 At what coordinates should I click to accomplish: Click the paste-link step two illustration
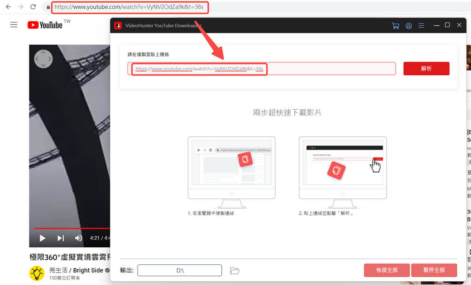coord(343,172)
